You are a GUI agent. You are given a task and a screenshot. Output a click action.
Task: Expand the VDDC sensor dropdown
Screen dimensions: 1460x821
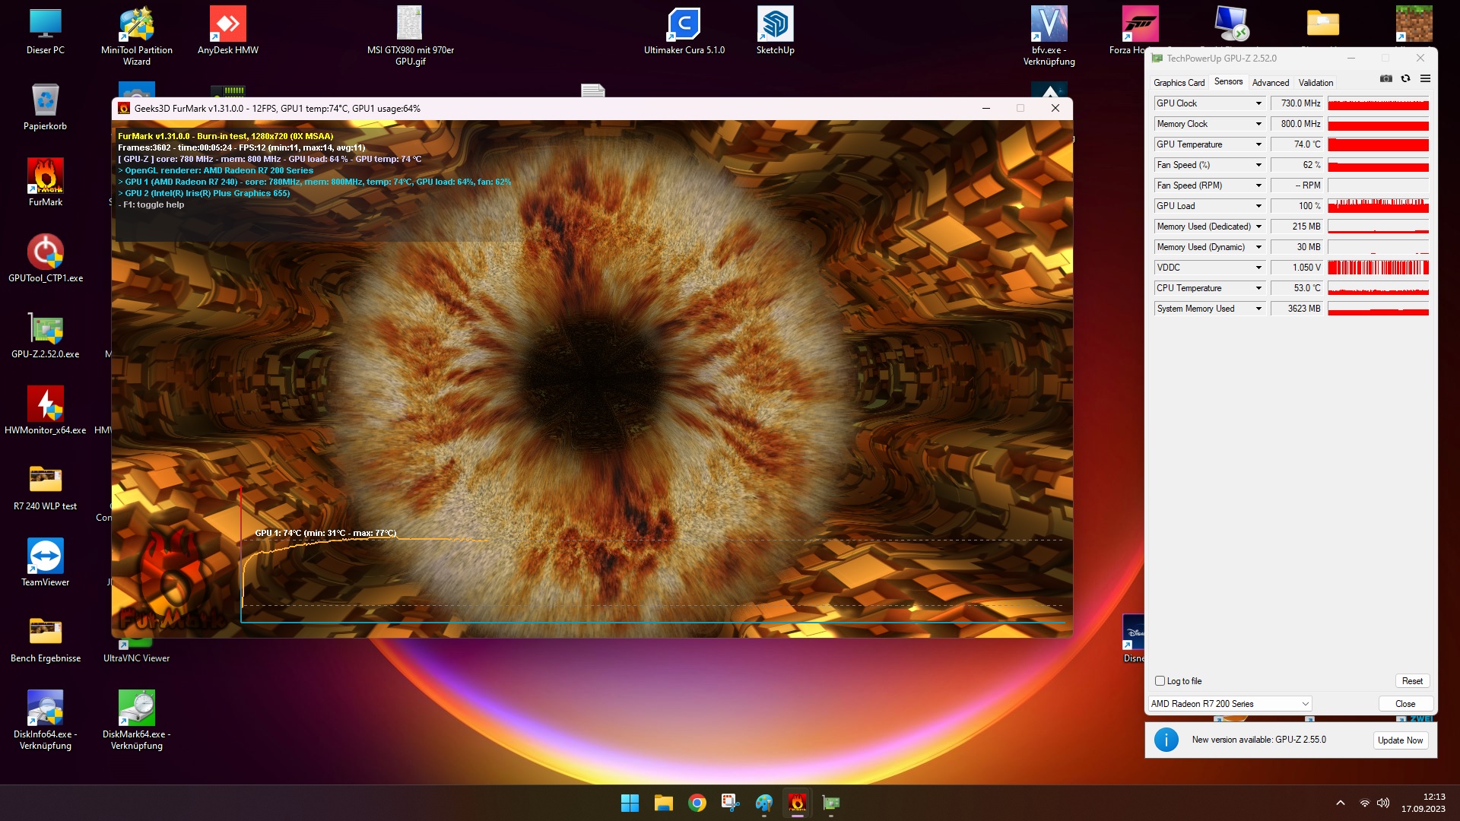[1258, 268]
